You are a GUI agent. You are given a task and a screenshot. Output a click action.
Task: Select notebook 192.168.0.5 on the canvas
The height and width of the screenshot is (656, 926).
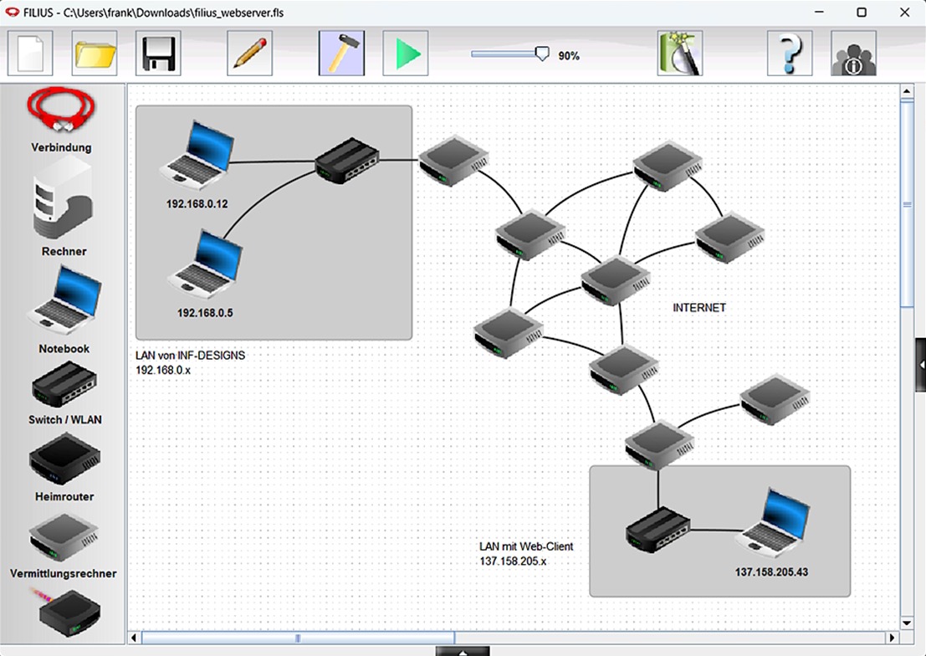coord(206,264)
